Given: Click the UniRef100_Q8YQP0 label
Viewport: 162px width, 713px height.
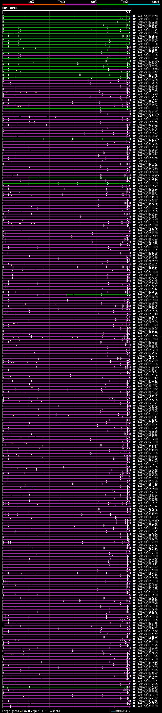Looking at the screenshot, I should (x=145, y=147).
